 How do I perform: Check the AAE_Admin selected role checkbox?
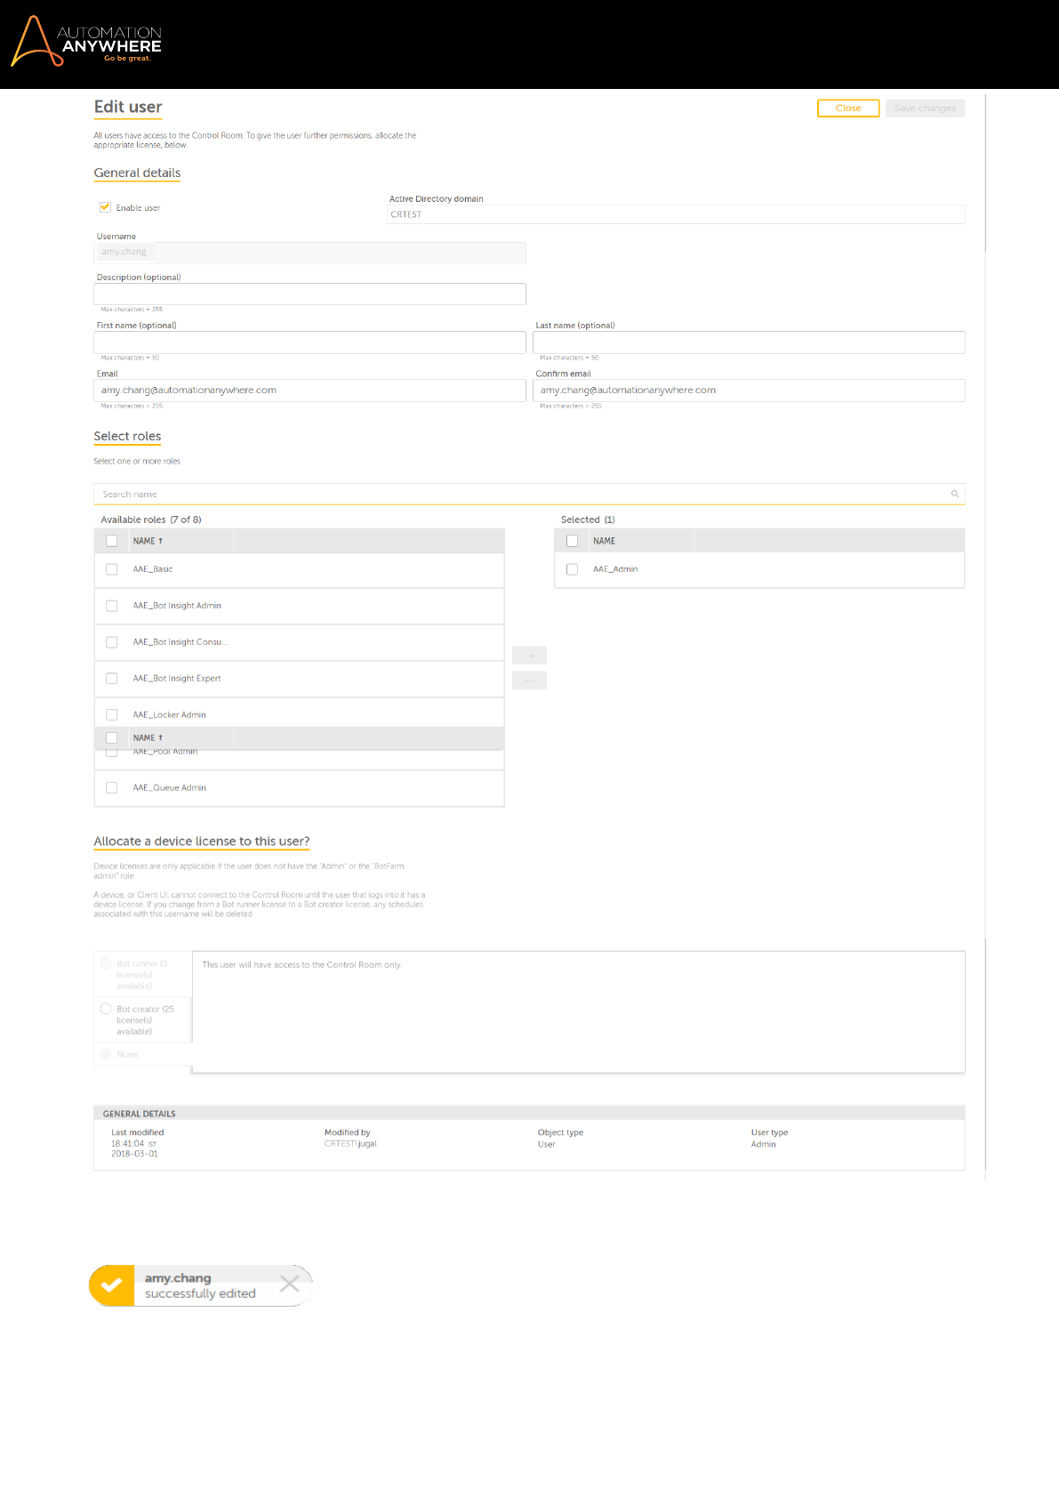[x=573, y=569]
